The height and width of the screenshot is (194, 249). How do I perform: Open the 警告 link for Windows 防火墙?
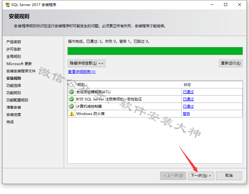pyautogui.click(x=186, y=114)
